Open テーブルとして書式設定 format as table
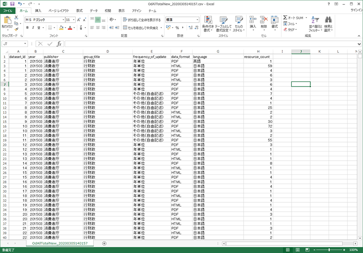This screenshot has width=363, height=253. pyautogui.click(x=223, y=24)
